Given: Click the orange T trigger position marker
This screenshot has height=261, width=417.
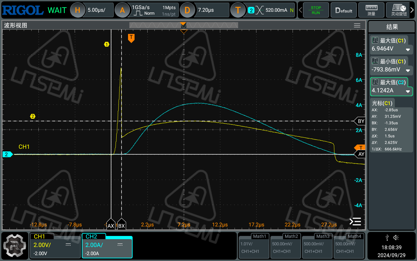Looking at the screenshot, I should tap(131, 38).
